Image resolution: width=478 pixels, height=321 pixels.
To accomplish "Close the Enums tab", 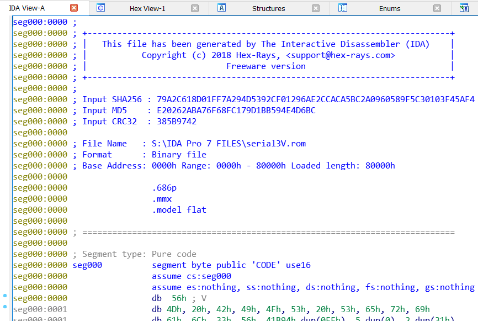I will (x=437, y=8).
